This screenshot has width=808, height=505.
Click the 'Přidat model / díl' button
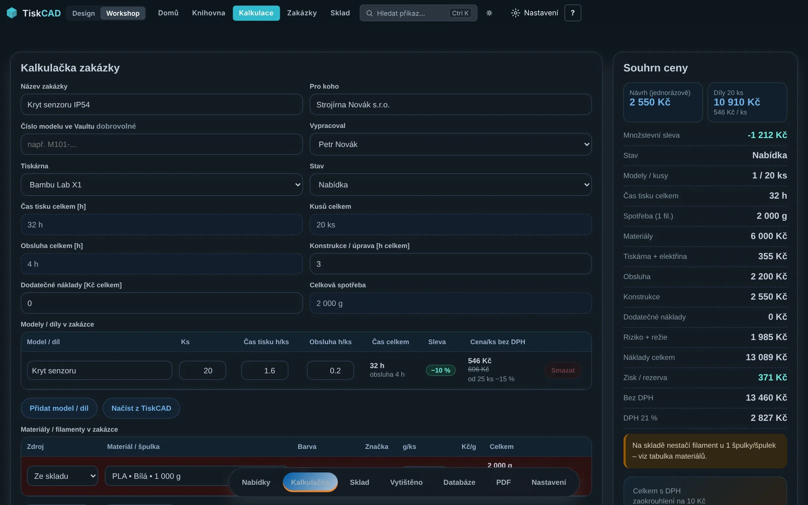59,408
